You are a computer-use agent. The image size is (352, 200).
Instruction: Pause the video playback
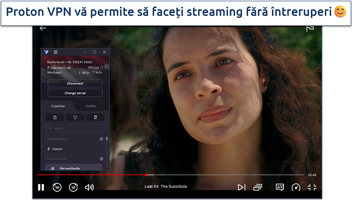pyautogui.click(x=41, y=187)
